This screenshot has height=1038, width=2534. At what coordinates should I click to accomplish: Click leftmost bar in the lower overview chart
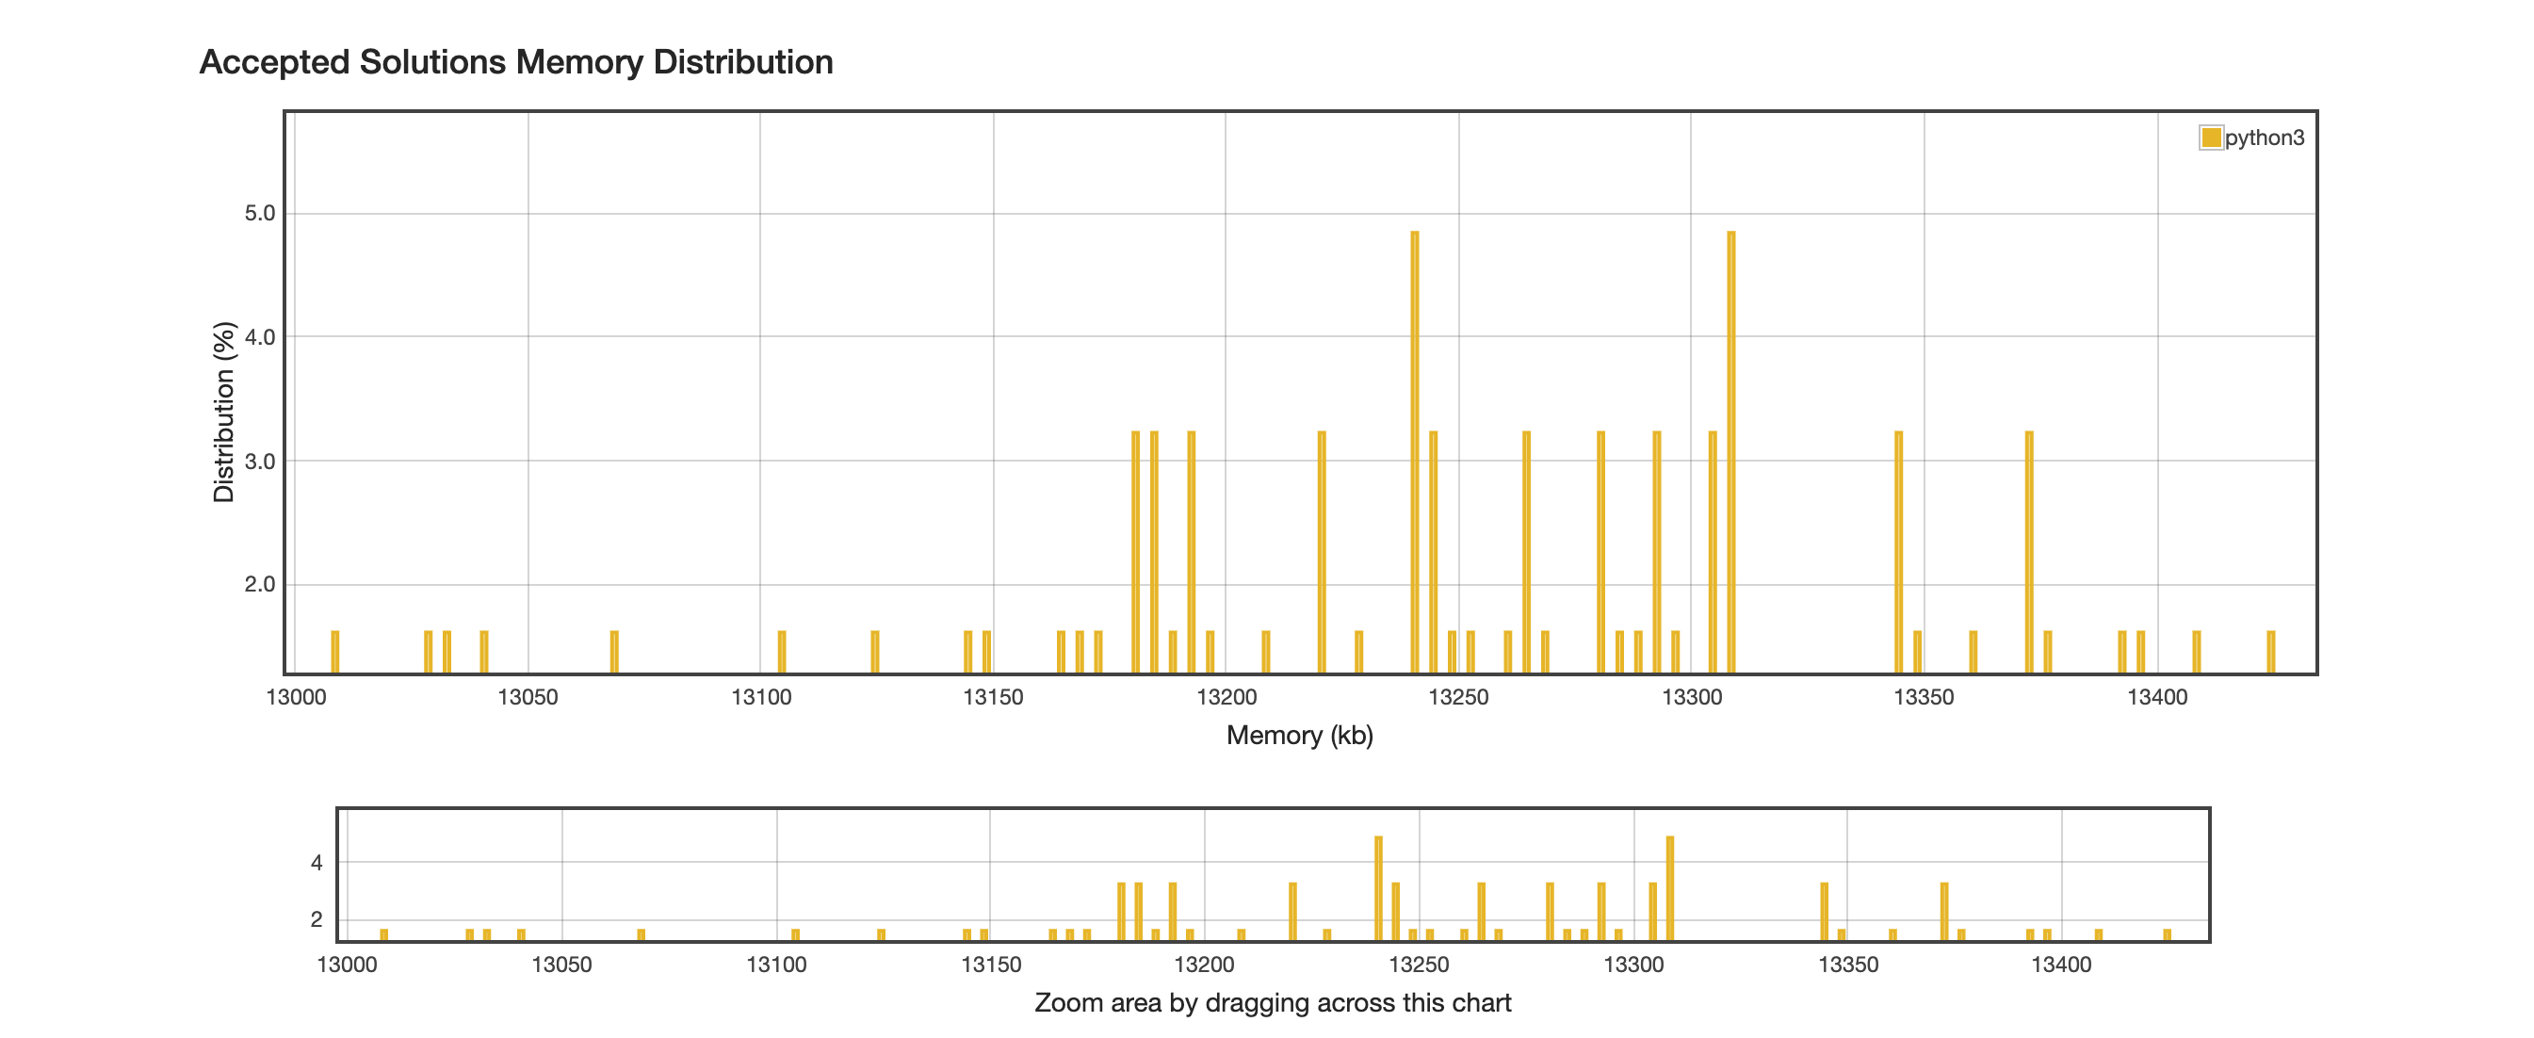click(x=383, y=933)
